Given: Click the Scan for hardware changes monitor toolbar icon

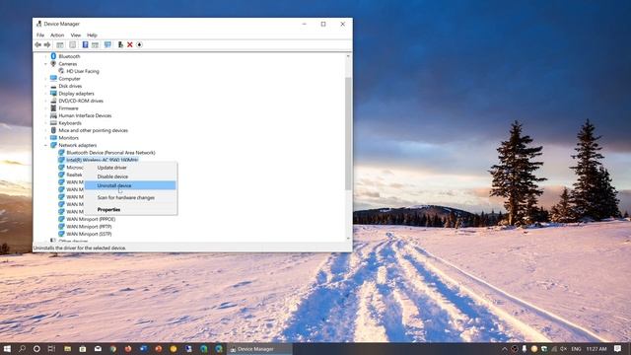Looking at the screenshot, I should (107, 44).
